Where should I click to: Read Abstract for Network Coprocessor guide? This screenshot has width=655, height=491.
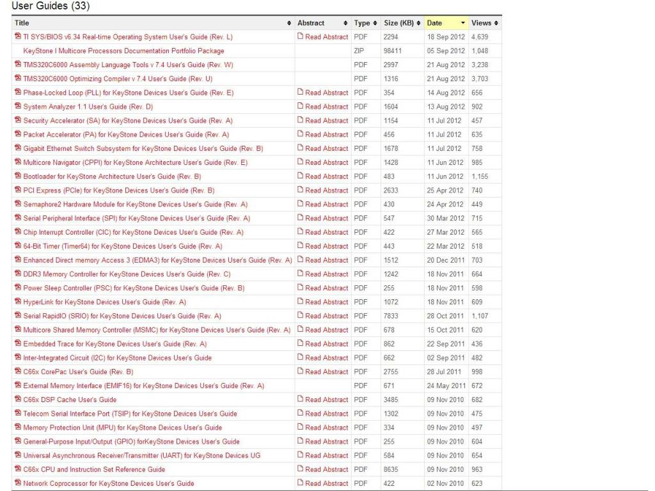tap(327, 483)
